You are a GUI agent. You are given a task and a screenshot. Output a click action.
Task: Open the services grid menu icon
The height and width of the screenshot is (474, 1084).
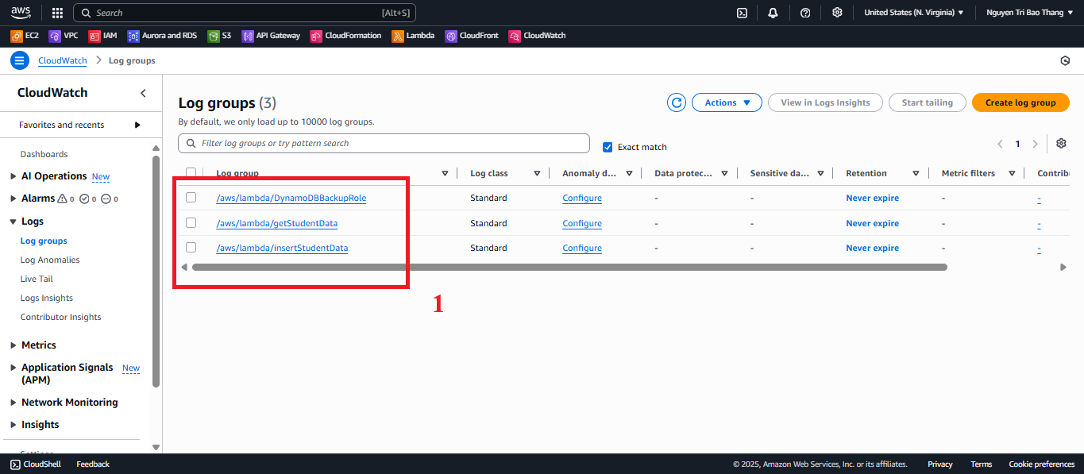coord(57,13)
